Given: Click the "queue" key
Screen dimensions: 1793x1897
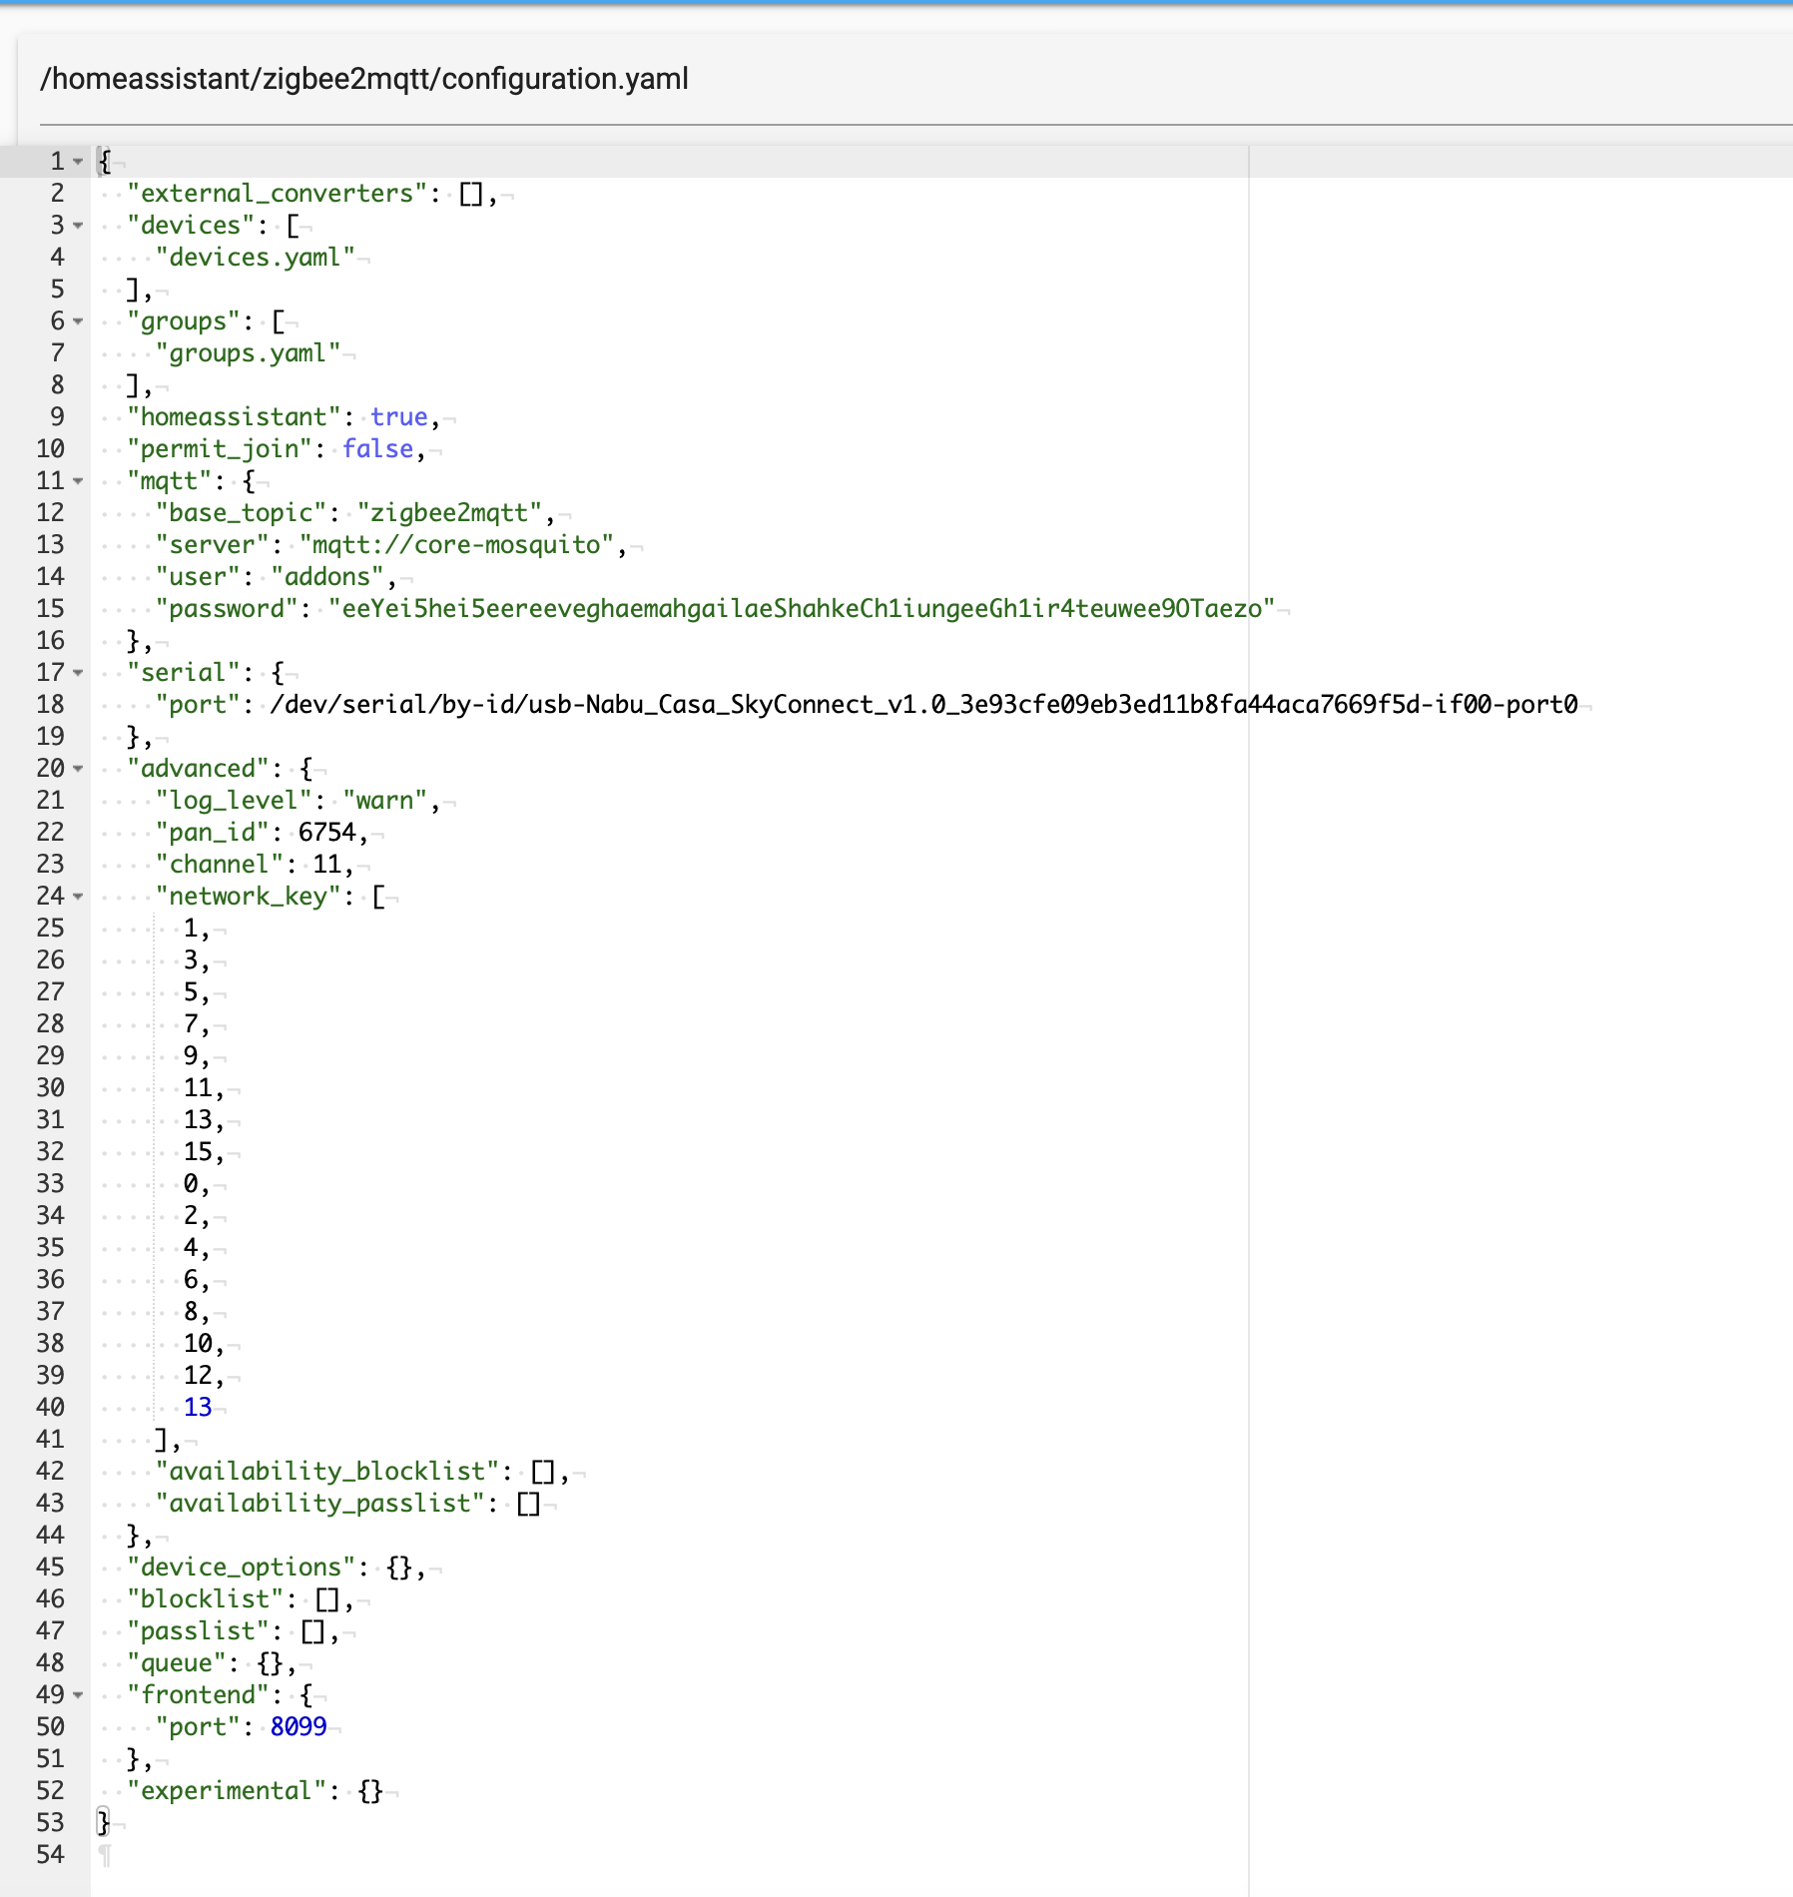Looking at the screenshot, I should coord(177,1663).
